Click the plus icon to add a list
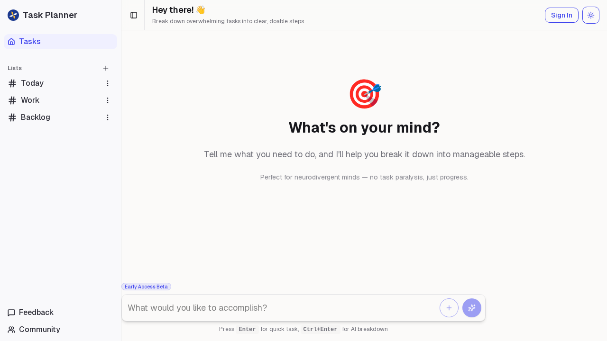The width and height of the screenshot is (607, 341). (105, 68)
